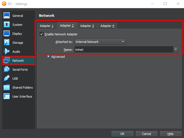This screenshot has height=138, width=184.
Task: Select the Storage disk icon
Action: point(7,43)
